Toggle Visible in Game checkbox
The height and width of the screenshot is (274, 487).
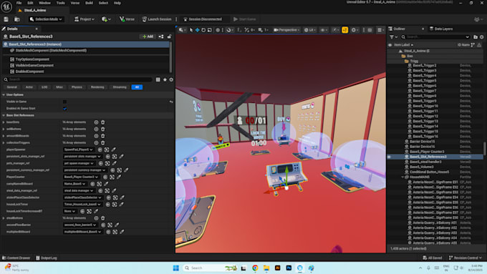click(x=64, y=102)
